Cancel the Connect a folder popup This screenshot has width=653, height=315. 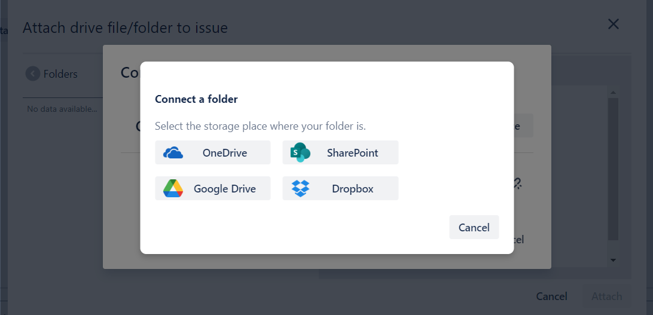coord(474,227)
